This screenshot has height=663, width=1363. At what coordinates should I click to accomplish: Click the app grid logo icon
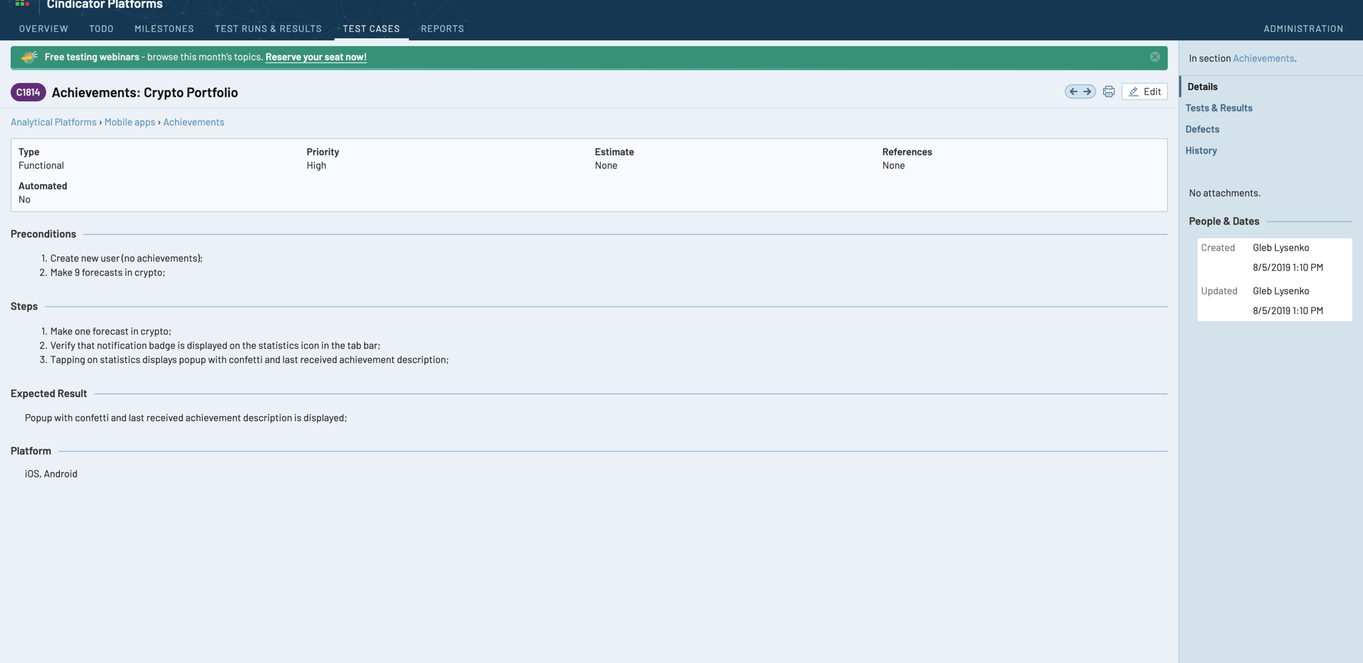[x=22, y=3]
